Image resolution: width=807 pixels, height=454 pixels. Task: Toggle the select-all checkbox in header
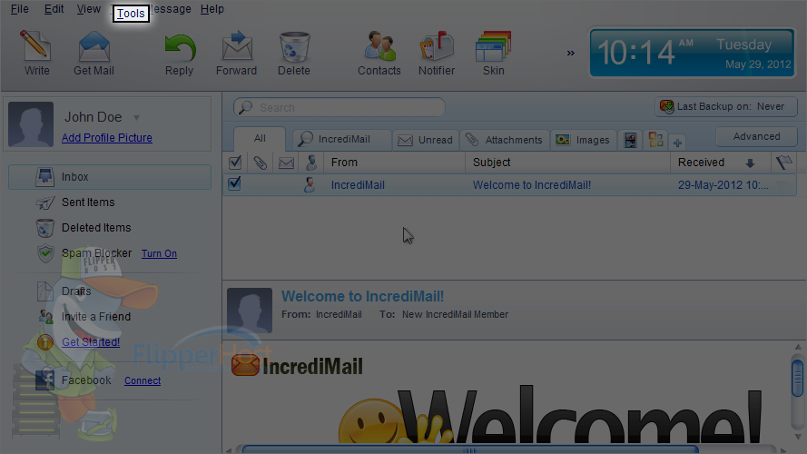click(235, 163)
